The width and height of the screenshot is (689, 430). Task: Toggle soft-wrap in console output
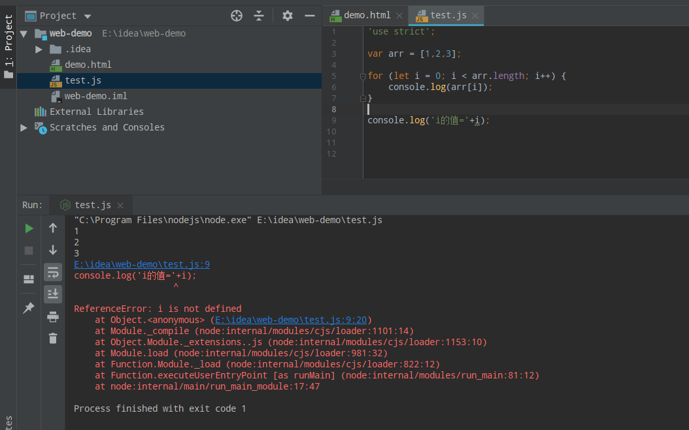pyautogui.click(x=53, y=273)
